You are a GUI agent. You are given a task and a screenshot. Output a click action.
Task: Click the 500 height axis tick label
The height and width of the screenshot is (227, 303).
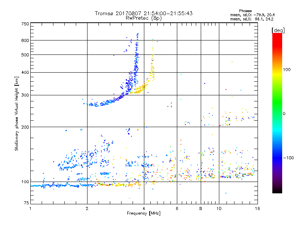tap(25, 55)
